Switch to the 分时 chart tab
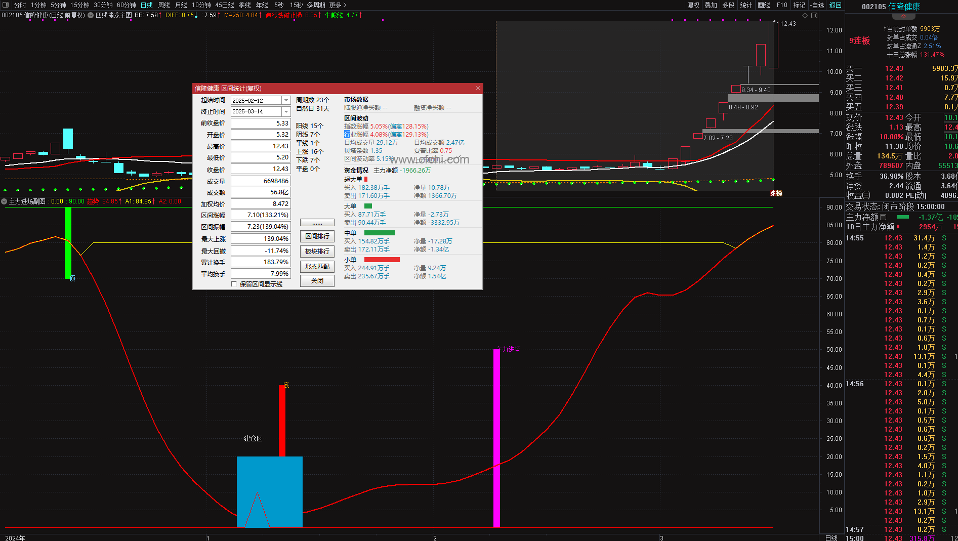The image size is (958, 541). (20, 5)
